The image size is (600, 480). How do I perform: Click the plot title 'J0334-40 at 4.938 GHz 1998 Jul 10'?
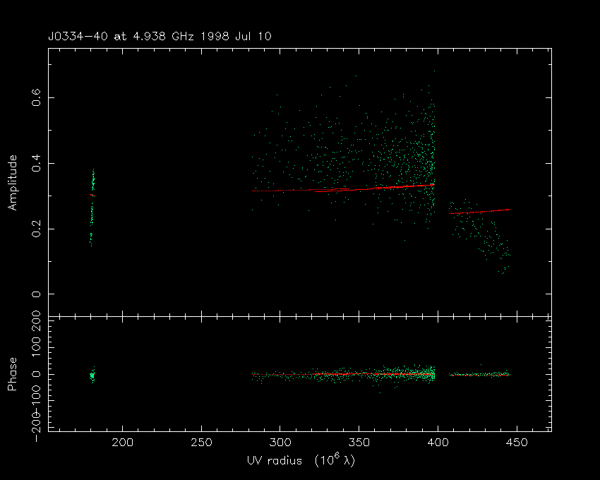[x=160, y=37]
